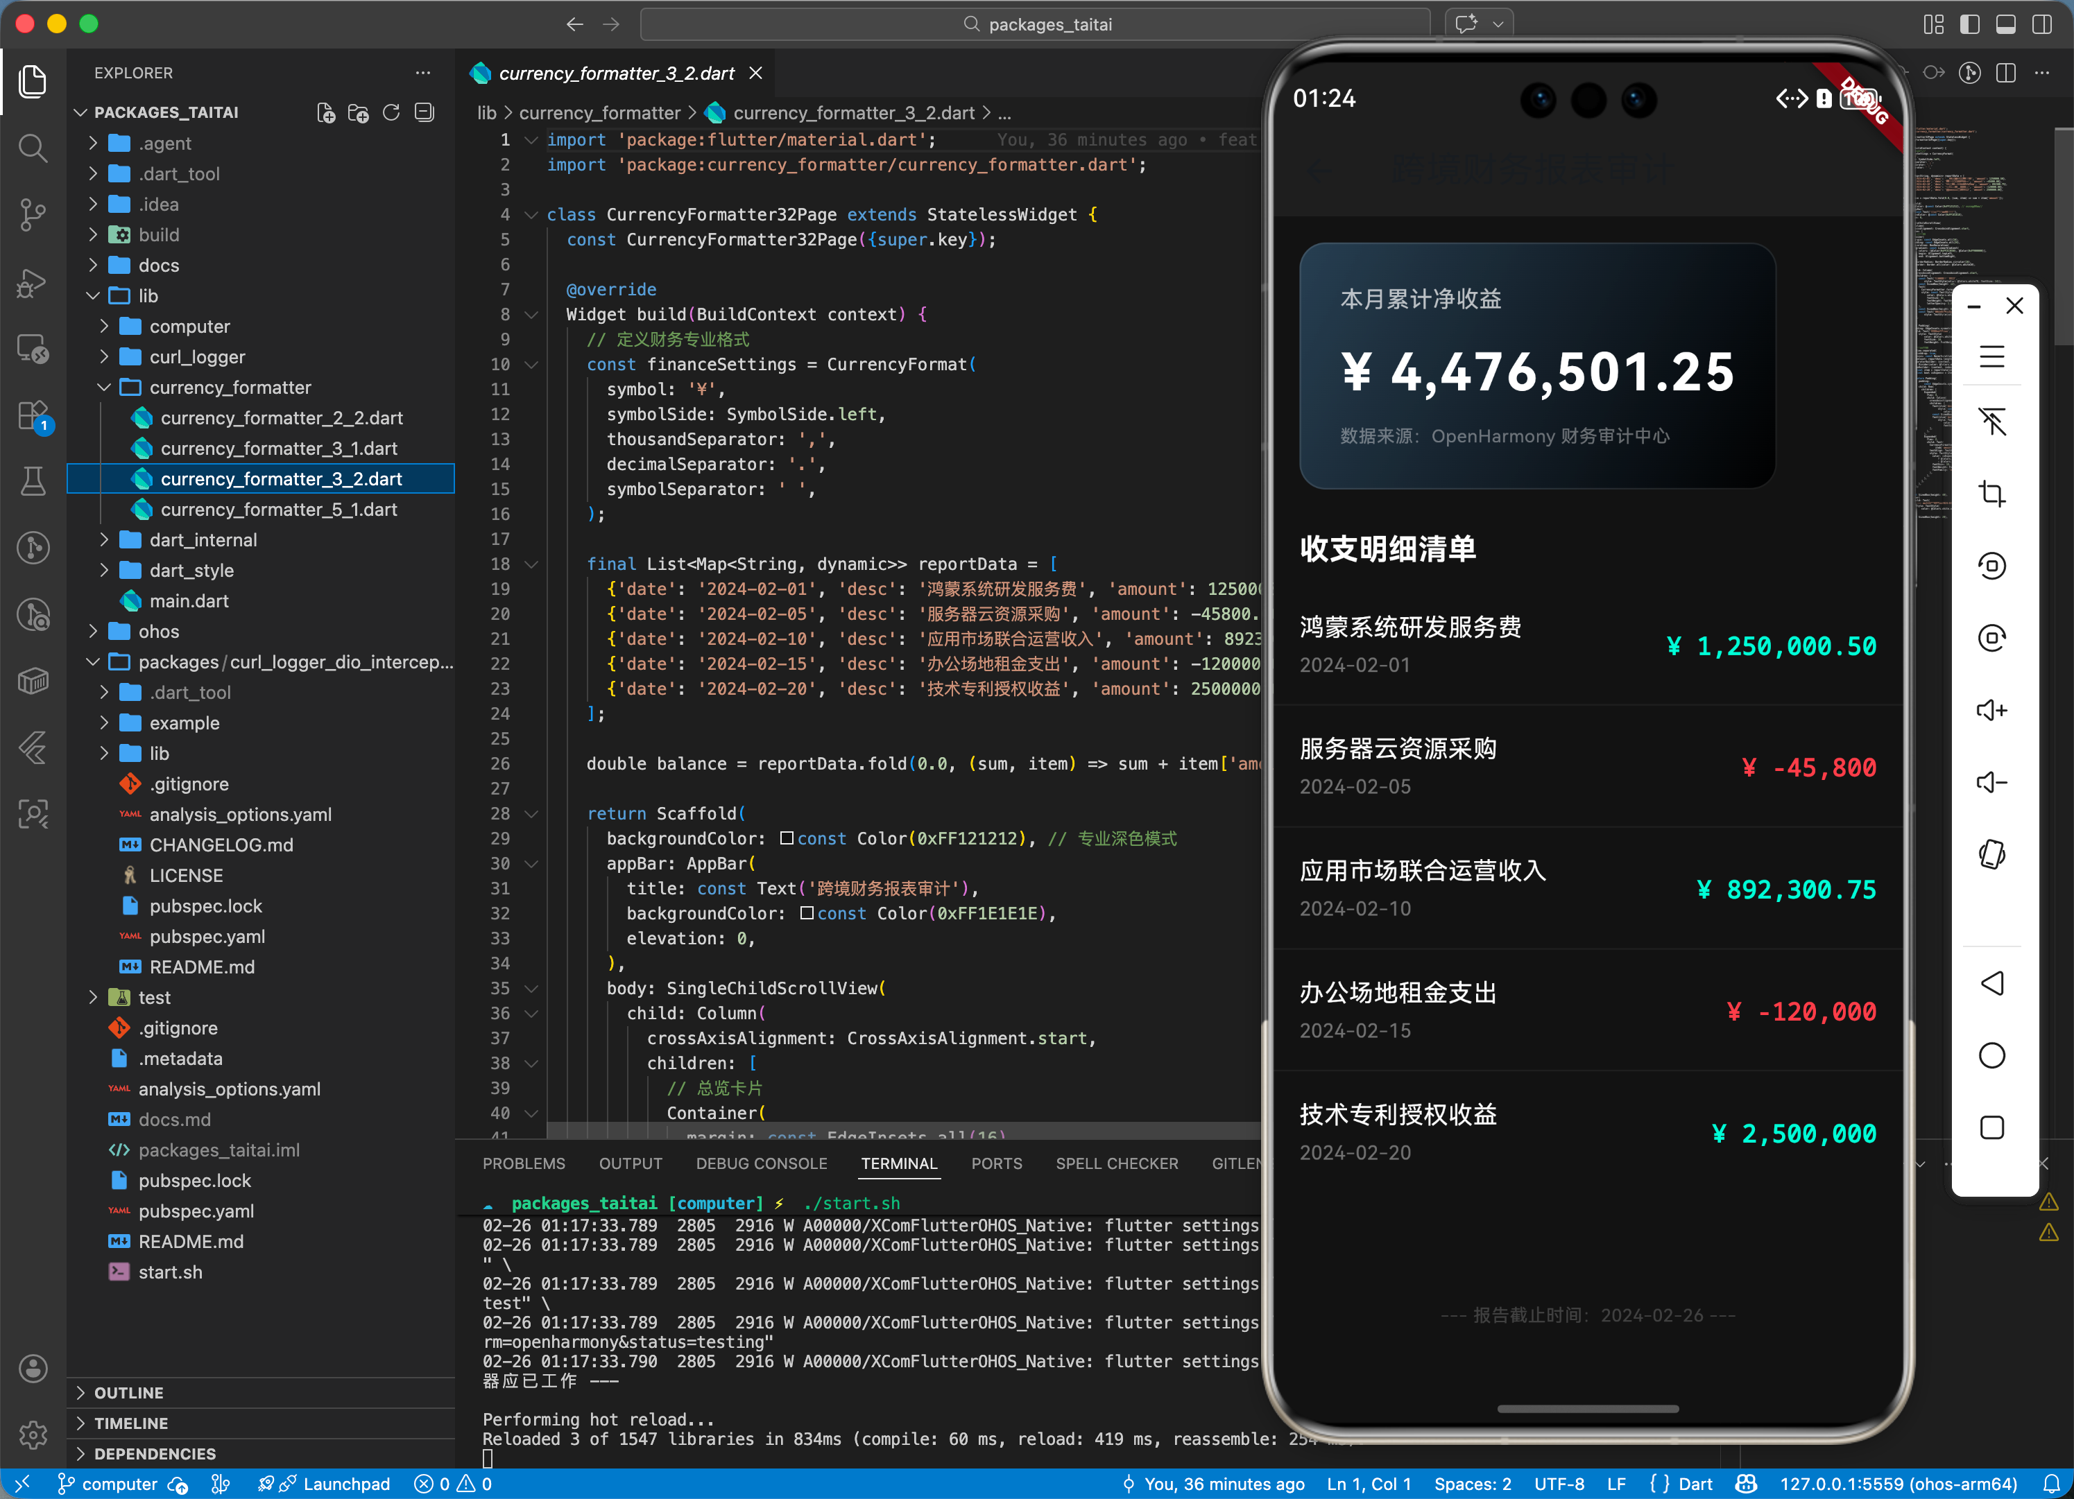
Task: Expand the OUTLINE section
Action: click(x=129, y=1392)
